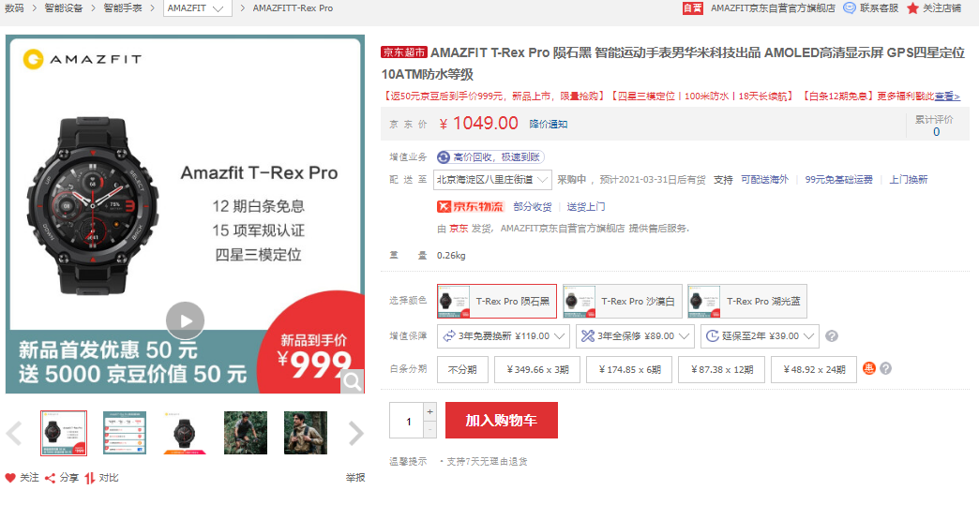Viewport: 979px width, 505px height.
Task: Click the 对比 compare icon
Action: click(x=90, y=478)
